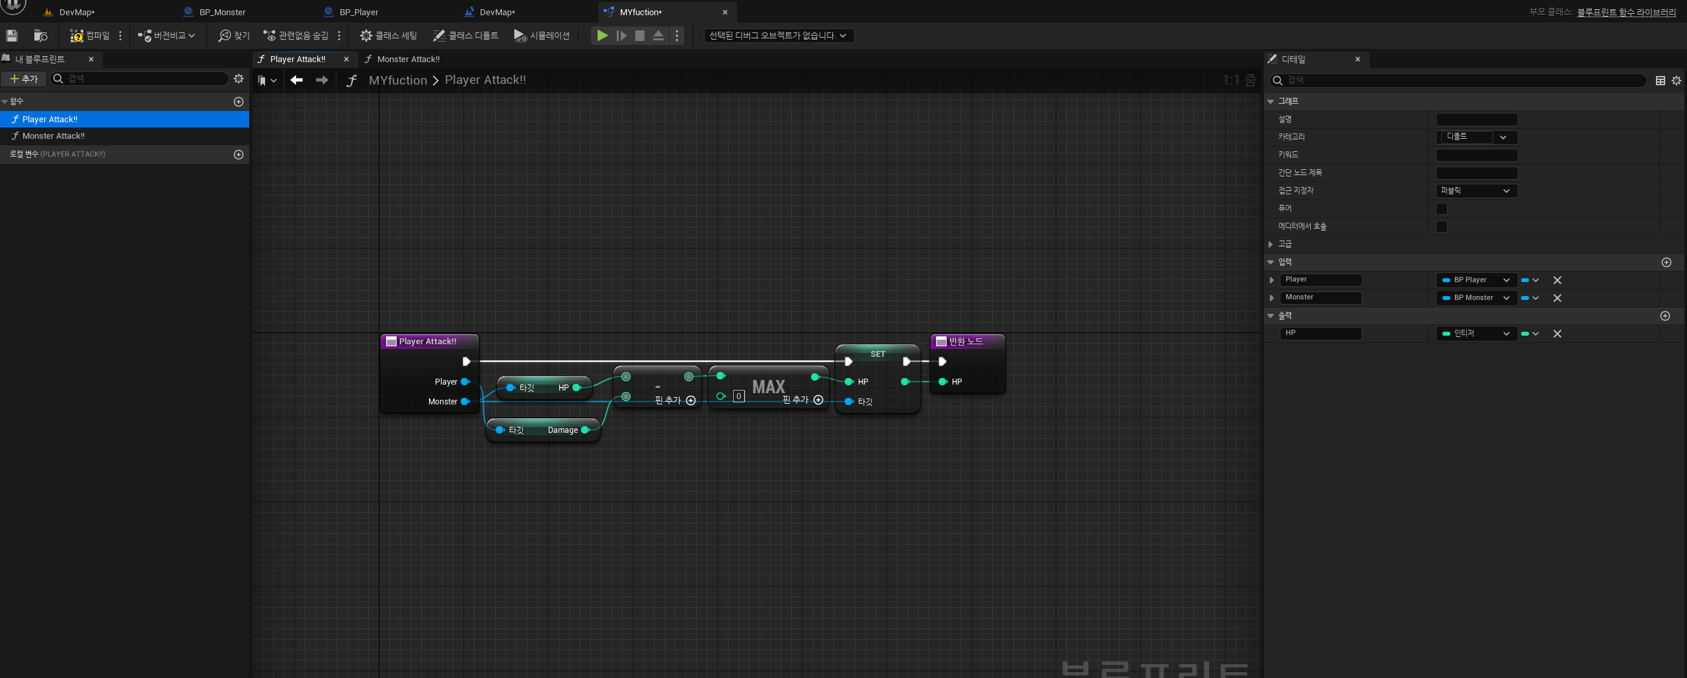The width and height of the screenshot is (1687, 678).
Task: Open the debug object selector dropdown
Action: click(x=778, y=36)
